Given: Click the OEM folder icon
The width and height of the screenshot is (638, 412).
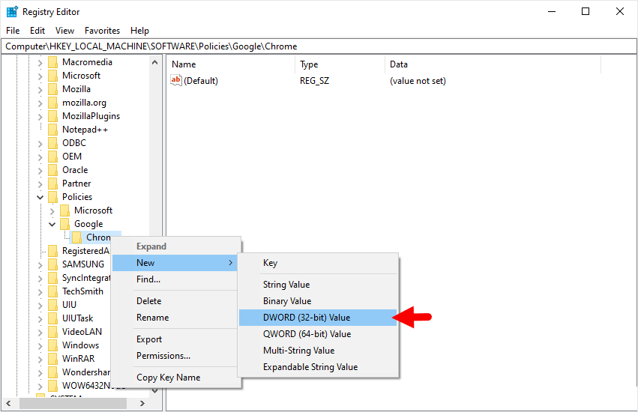Looking at the screenshot, I should [53, 157].
